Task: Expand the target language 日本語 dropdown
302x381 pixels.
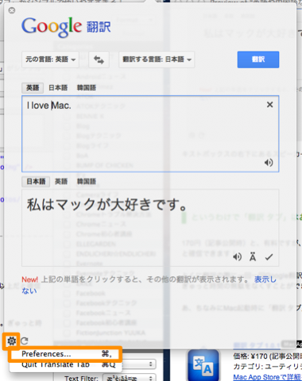Action: (157, 60)
